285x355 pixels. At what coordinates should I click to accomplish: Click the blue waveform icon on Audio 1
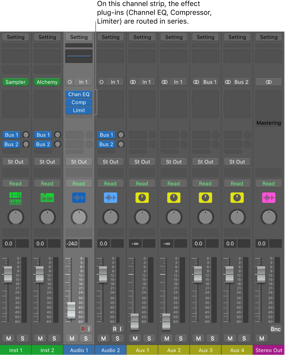79,198
